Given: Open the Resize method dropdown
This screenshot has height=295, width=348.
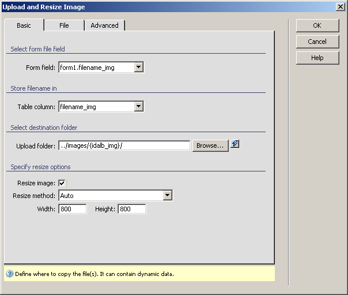Looking at the screenshot, I should [x=167, y=196].
